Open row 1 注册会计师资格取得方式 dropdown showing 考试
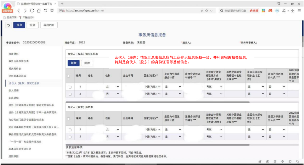The width and height of the screenshot is (304, 165). (x=214, y=87)
